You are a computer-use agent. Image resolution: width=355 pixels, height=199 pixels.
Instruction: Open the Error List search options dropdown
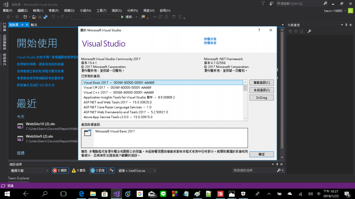point(282,170)
